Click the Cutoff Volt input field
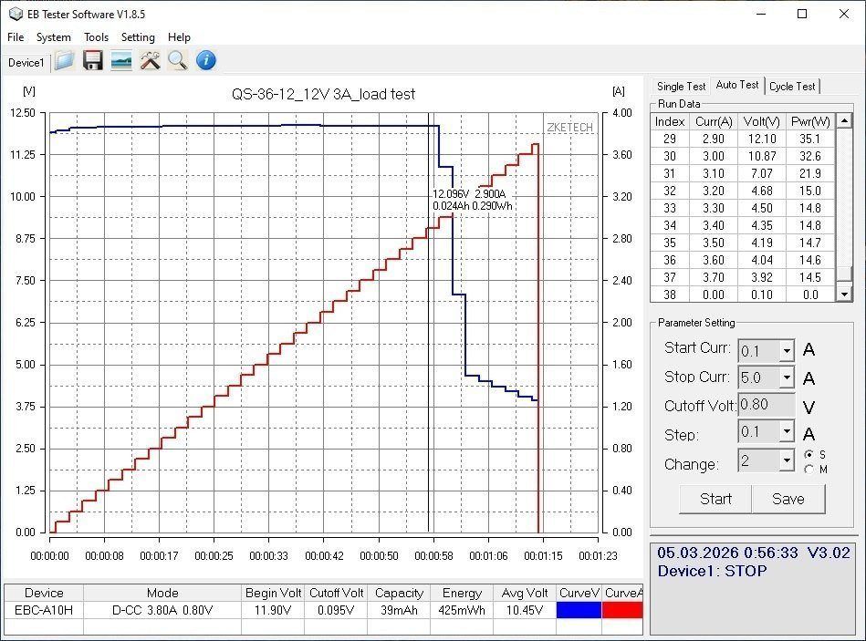866x641 pixels. [x=766, y=405]
